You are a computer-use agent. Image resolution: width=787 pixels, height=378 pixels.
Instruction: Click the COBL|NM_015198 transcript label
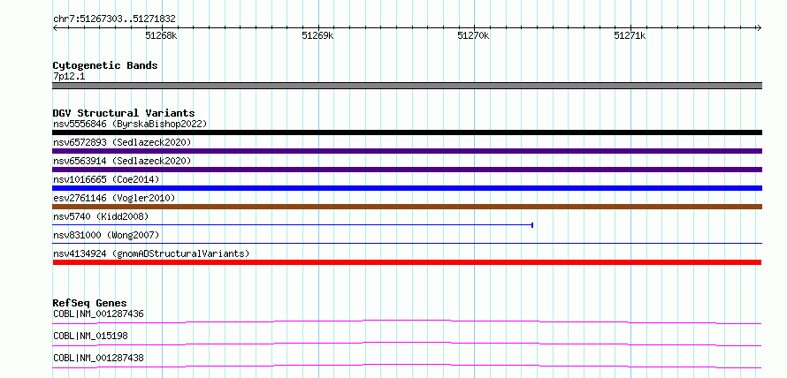click(90, 336)
